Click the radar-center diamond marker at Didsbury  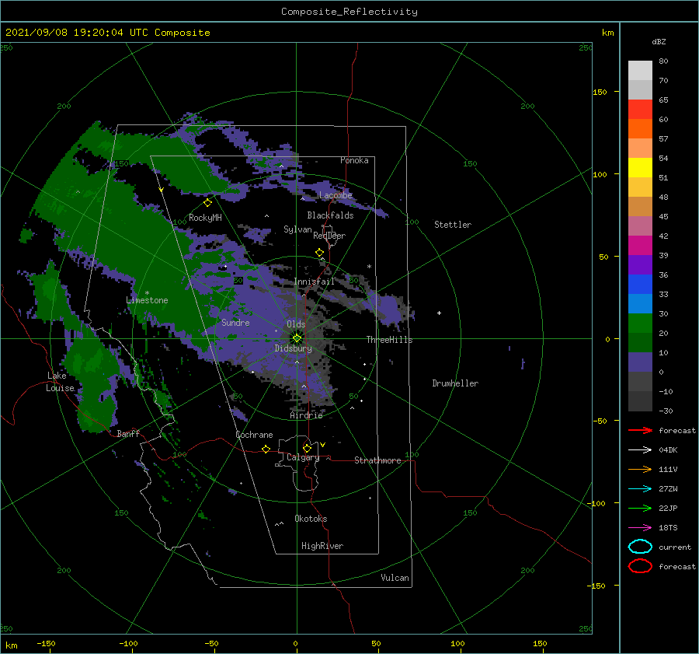click(297, 338)
